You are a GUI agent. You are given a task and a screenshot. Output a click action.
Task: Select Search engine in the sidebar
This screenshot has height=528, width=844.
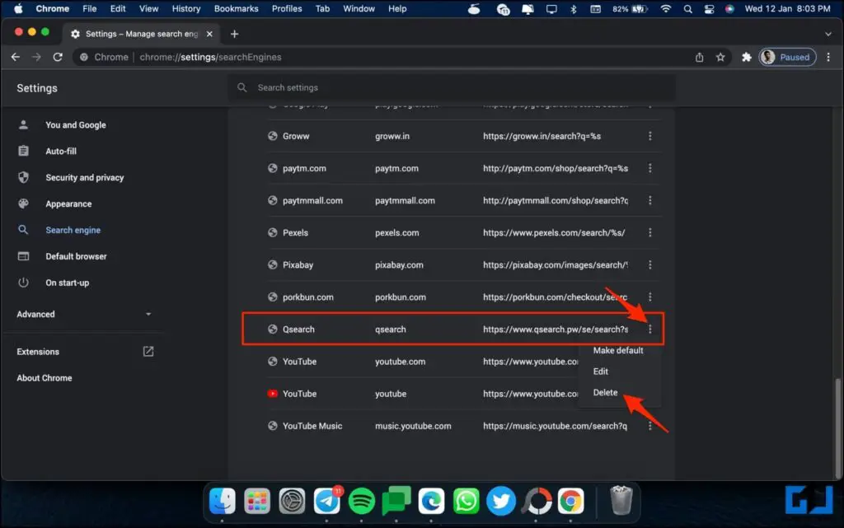73,230
